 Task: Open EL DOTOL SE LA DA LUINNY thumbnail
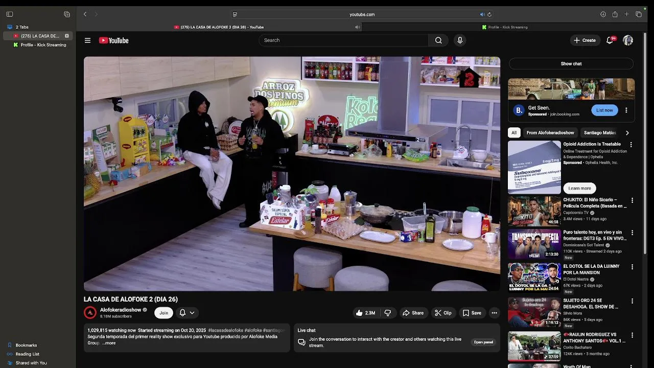[x=534, y=278]
